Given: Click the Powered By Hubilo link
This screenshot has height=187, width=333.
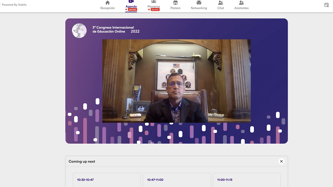Looking at the screenshot, I should pyautogui.click(x=14, y=5).
